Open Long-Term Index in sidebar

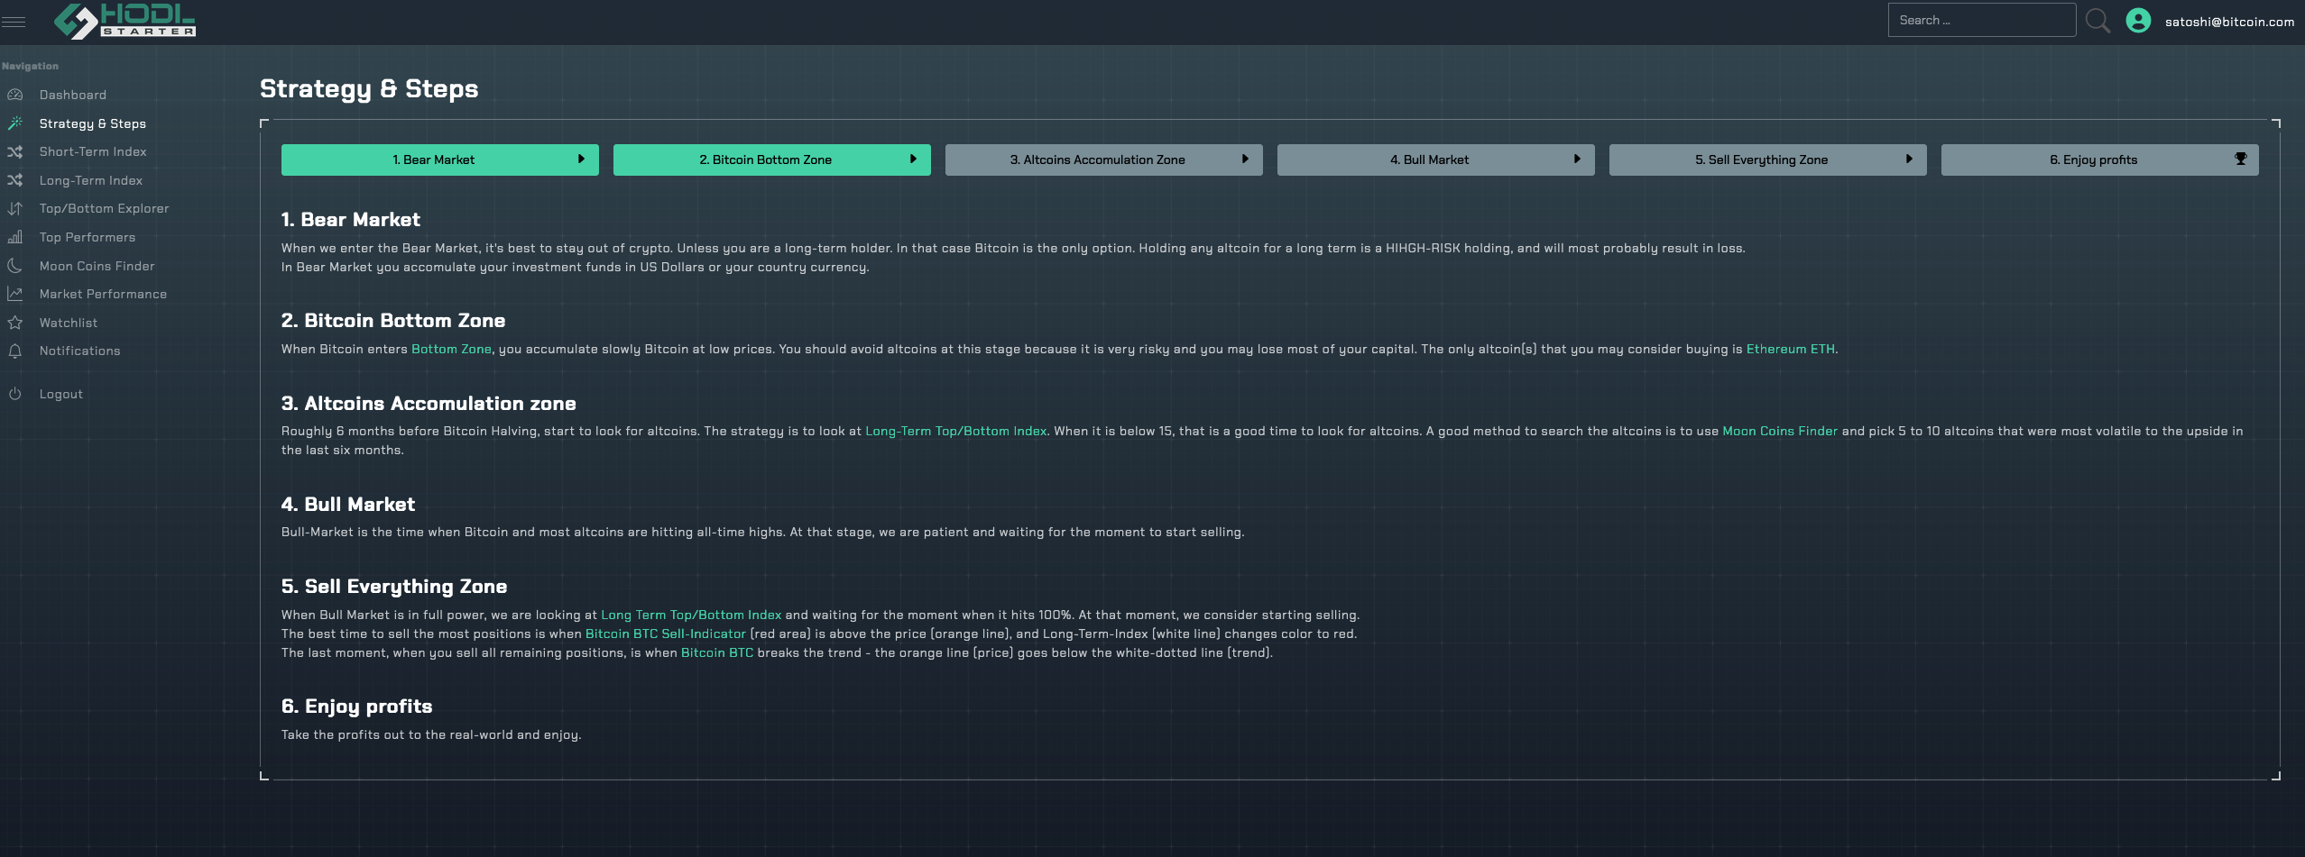pyautogui.click(x=91, y=180)
